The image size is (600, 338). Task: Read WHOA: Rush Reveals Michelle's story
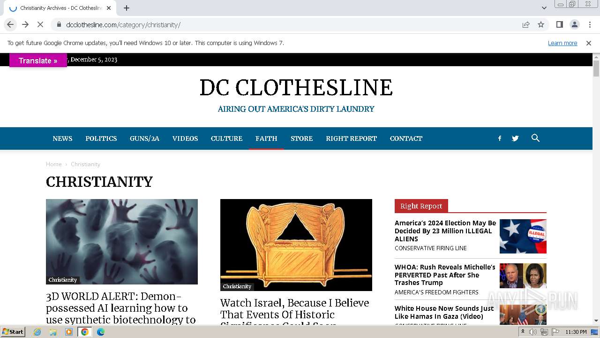pyautogui.click(x=445, y=275)
